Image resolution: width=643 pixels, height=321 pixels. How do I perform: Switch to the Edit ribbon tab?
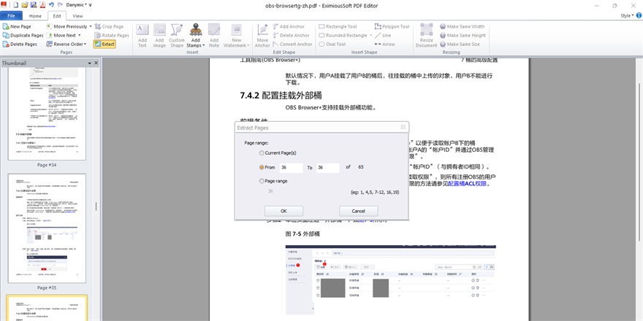57,16
